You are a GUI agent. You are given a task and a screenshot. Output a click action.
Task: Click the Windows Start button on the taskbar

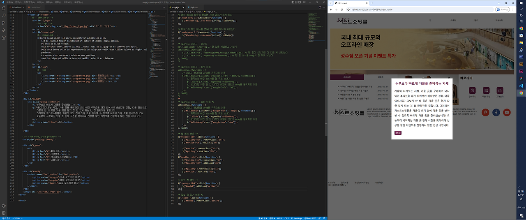tap(521, 2)
